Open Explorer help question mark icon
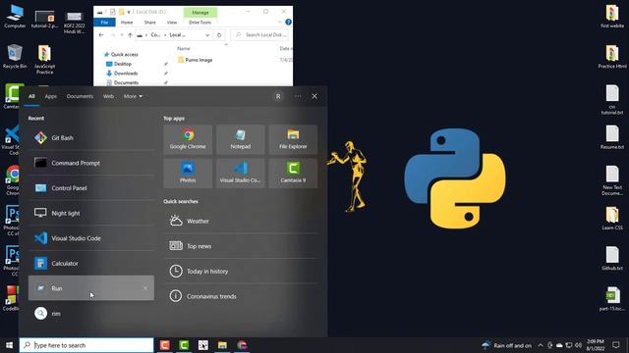 coord(288,23)
